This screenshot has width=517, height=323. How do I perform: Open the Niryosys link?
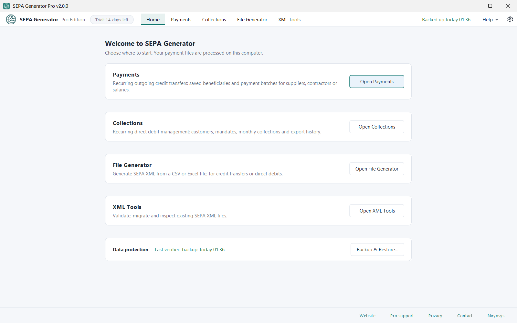tap(496, 316)
